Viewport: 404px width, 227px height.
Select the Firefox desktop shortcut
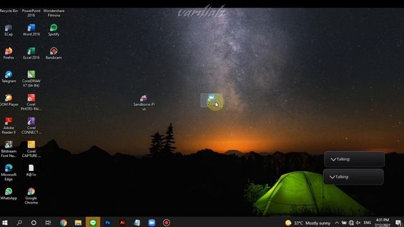[x=8, y=54]
